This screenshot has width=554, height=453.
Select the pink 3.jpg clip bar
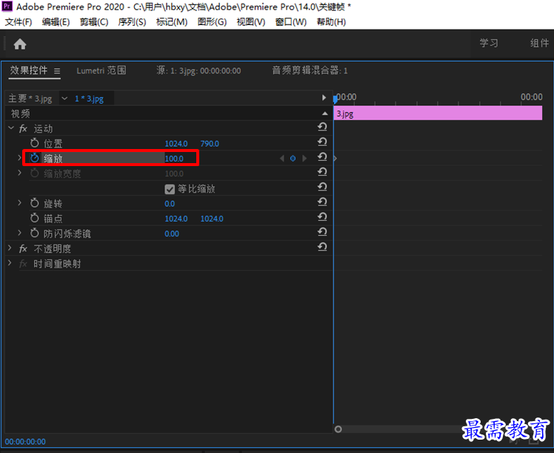[x=438, y=113]
